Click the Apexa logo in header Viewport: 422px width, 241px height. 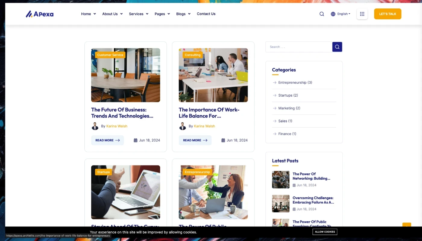click(x=39, y=14)
